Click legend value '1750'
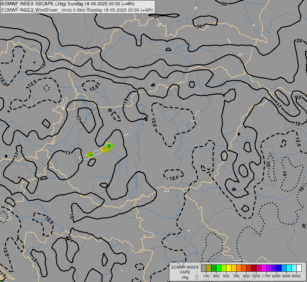The height and width of the screenshot is (282, 307). point(266,276)
